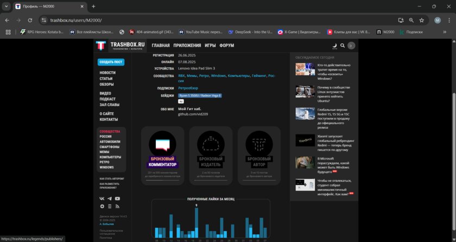Expand the hidden bookmarks overflow chevron
The image size is (456, 242).
click(445, 32)
